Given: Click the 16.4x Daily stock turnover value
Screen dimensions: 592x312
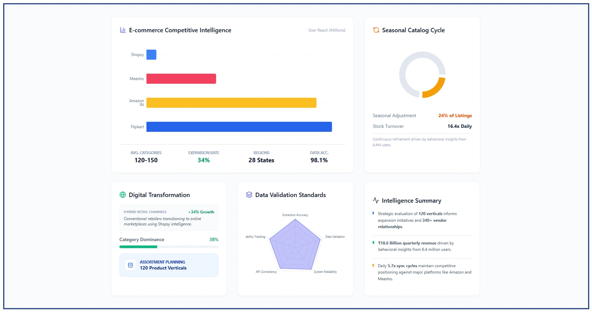Looking at the screenshot, I should pos(460,126).
